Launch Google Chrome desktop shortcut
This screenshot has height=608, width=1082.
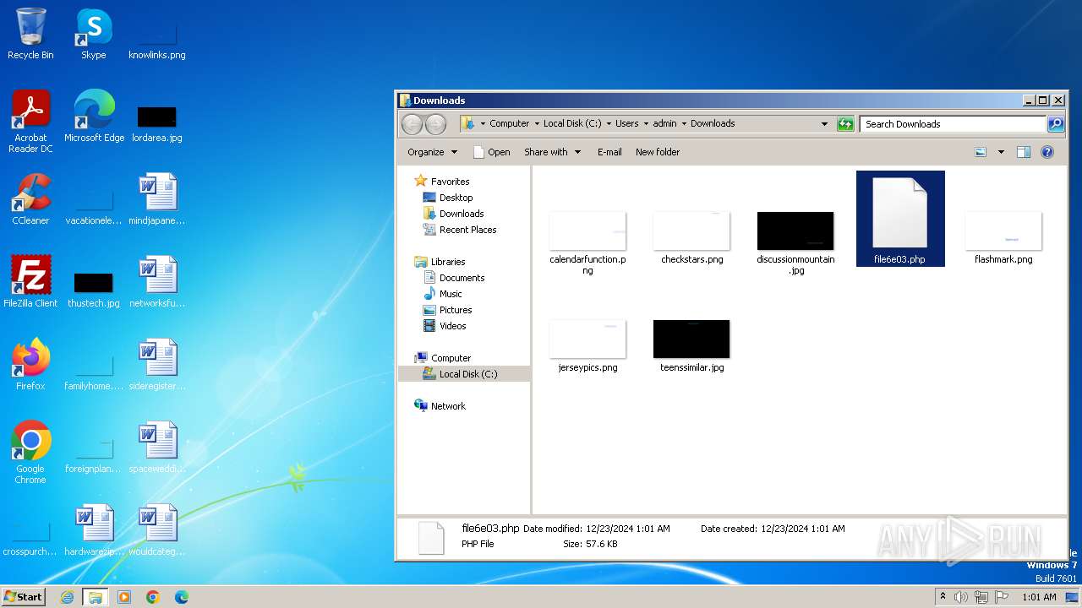(x=30, y=453)
